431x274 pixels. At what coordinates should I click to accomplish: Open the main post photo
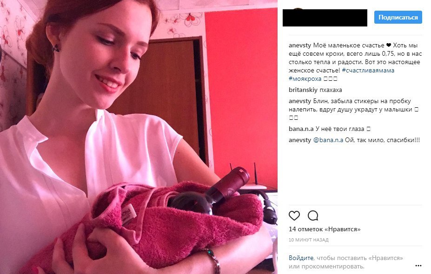coord(139,137)
